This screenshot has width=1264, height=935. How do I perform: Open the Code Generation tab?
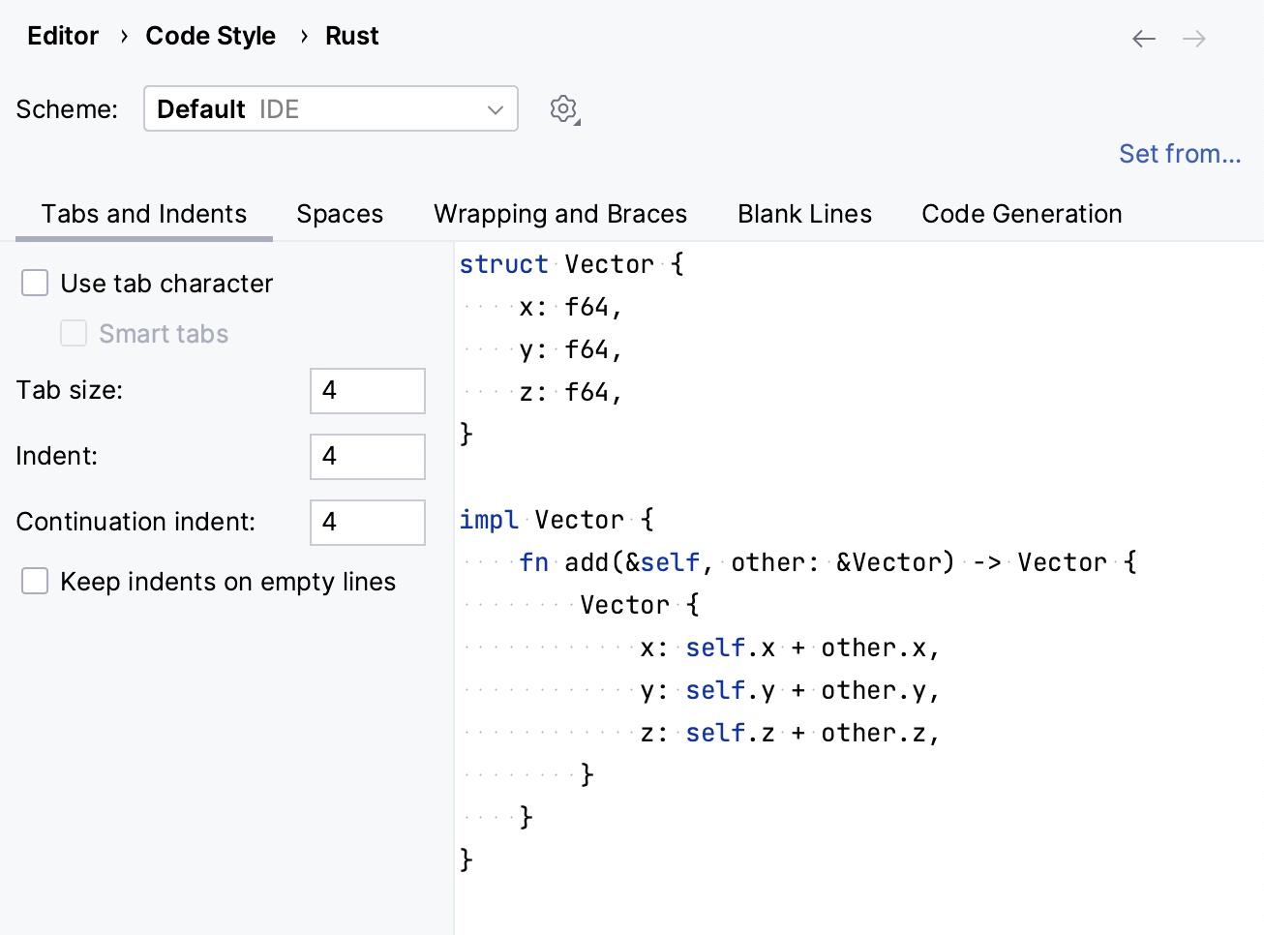click(x=1021, y=214)
